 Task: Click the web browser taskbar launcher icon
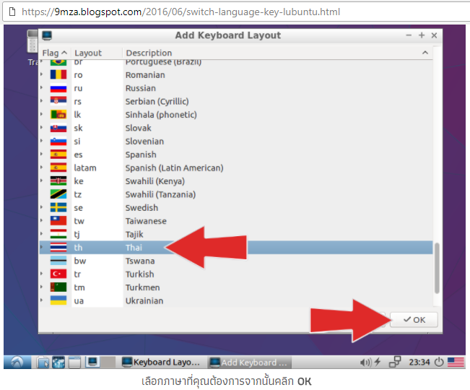pyautogui.click(x=58, y=362)
